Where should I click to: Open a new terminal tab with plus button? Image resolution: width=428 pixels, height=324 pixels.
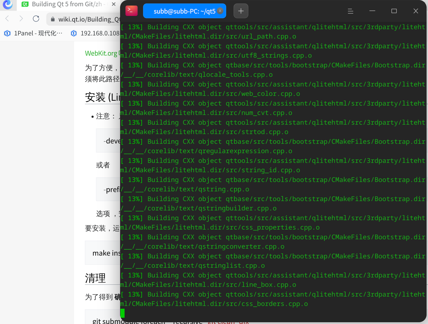[x=241, y=11]
